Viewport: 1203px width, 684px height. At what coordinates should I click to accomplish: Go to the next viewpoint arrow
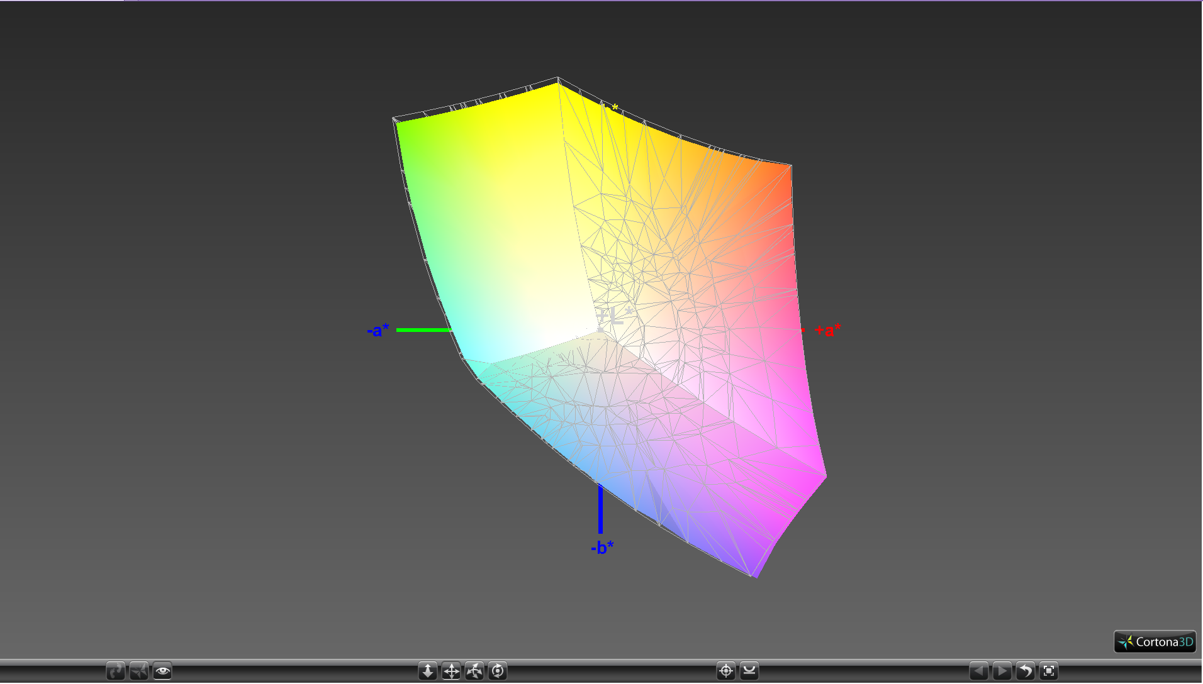pyautogui.click(x=1002, y=671)
